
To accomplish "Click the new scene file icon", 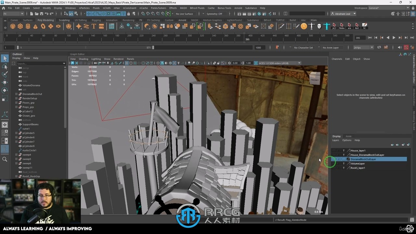I will [x=31, y=14].
